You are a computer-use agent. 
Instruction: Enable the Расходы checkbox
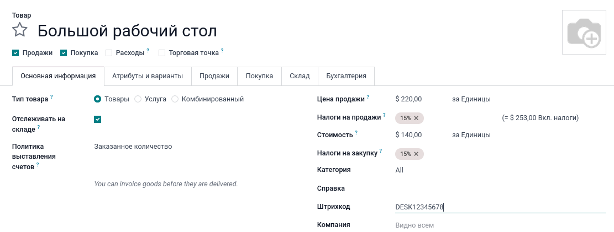click(109, 53)
